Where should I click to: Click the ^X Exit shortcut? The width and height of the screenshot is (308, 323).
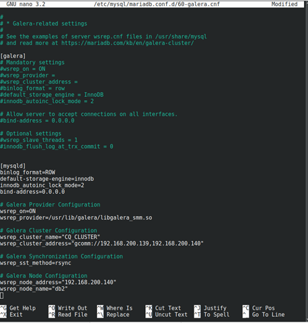pyautogui.click(x=11, y=315)
